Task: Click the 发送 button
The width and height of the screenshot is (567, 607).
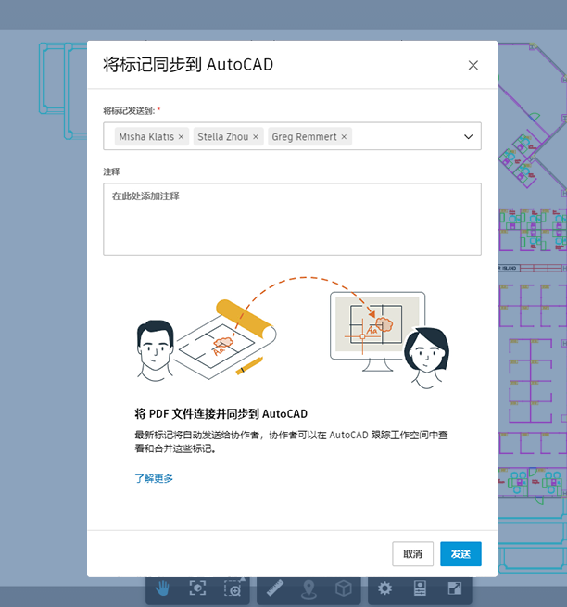Action: coord(460,554)
